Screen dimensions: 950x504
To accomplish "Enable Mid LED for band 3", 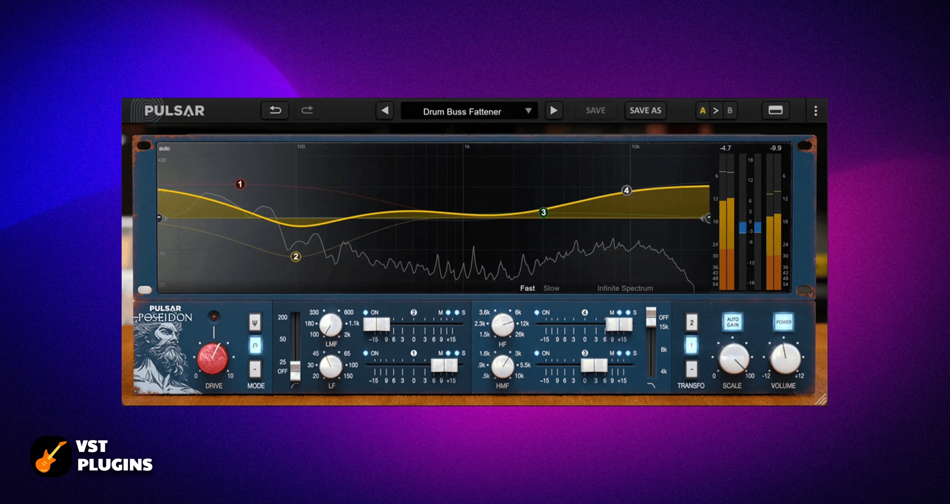I will (x=619, y=353).
